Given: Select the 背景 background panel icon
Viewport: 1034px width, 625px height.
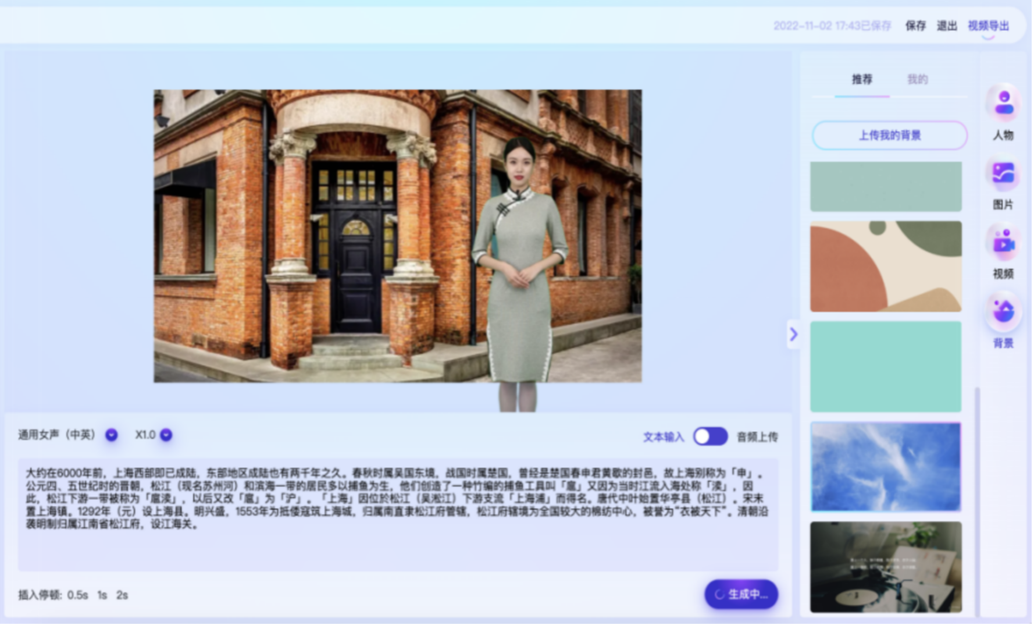Looking at the screenshot, I should [1003, 312].
